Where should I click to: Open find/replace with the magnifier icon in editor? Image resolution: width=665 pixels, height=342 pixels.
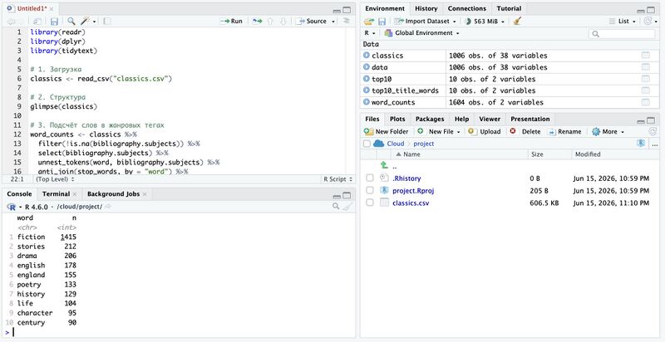point(71,21)
